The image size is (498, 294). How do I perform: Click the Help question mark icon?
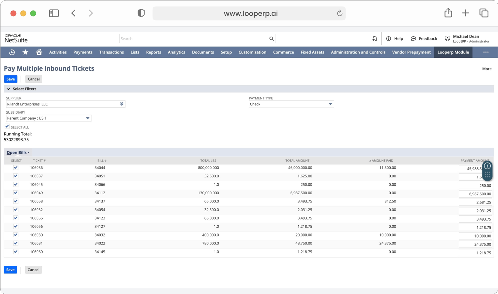pyautogui.click(x=389, y=39)
